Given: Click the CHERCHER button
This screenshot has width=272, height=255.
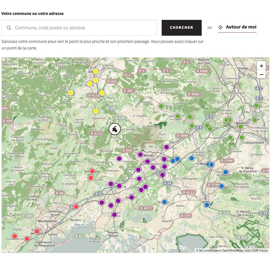Looking at the screenshot, I should point(182,28).
